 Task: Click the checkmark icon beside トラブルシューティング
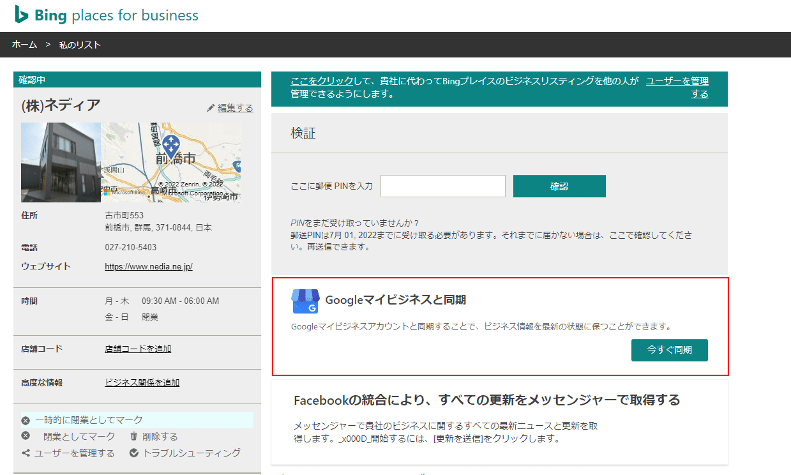tap(134, 453)
